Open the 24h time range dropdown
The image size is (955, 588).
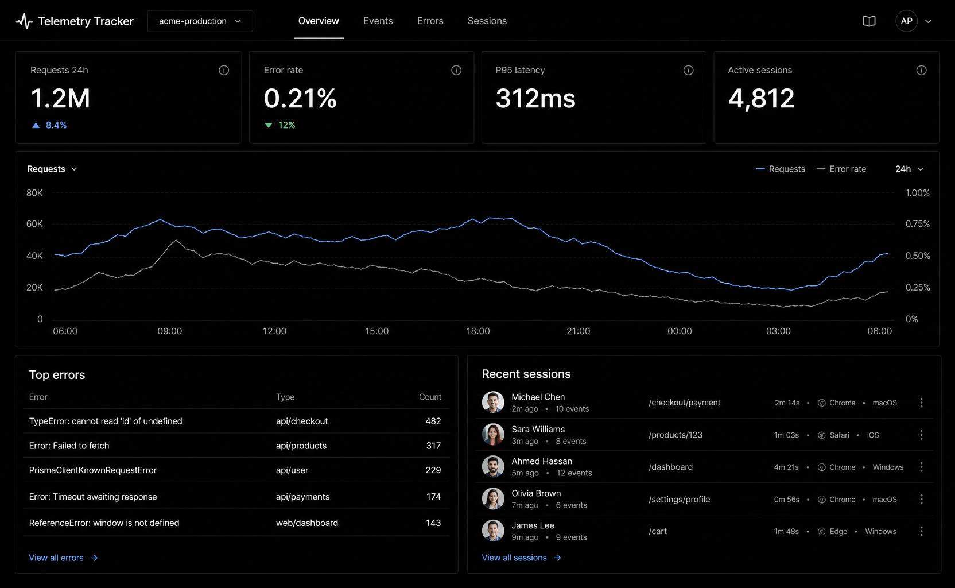[x=909, y=169]
